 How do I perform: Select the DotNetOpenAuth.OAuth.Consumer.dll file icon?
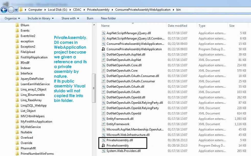(x=104, y=76)
